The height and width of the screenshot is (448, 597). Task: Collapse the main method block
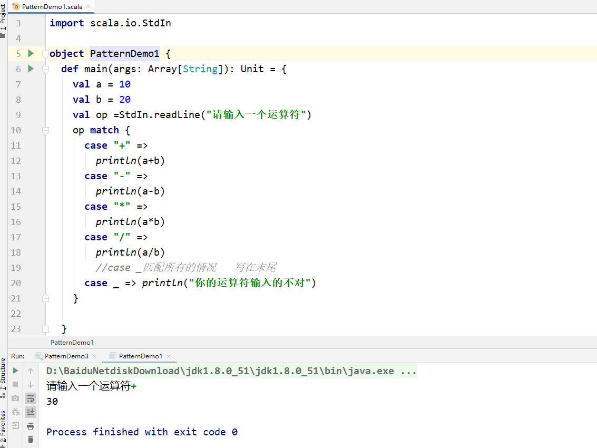(x=45, y=69)
